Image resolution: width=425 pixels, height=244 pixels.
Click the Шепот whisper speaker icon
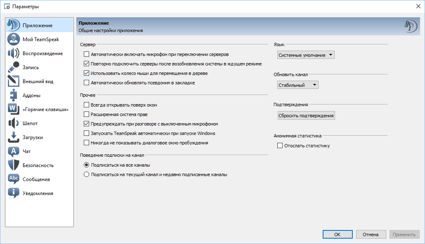coord(14,123)
